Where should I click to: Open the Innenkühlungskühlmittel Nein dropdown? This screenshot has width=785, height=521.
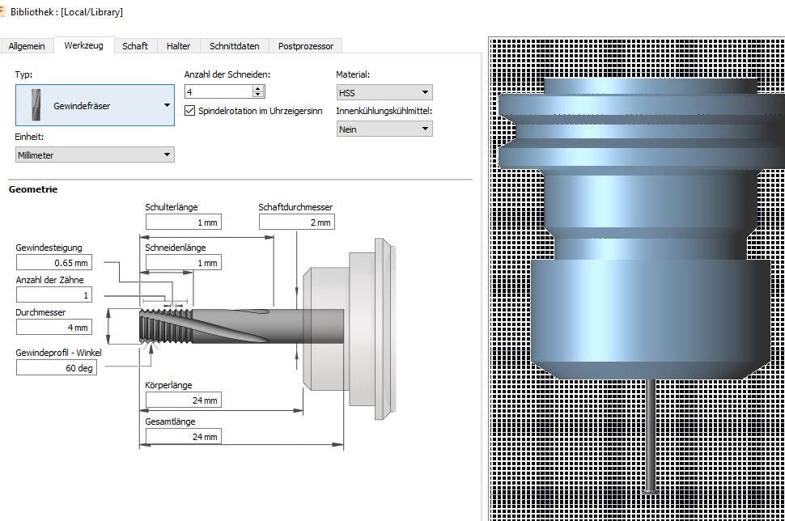[384, 129]
